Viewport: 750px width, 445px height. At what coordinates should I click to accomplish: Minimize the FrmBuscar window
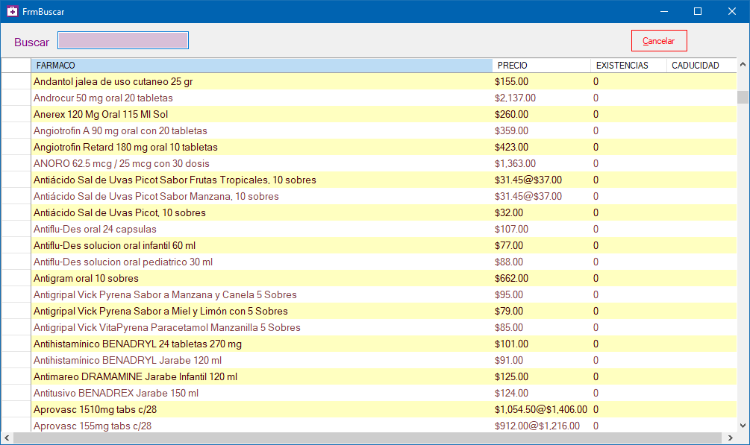pos(664,11)
